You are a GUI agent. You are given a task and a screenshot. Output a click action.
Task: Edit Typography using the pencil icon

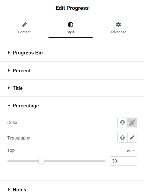(132, 138)
